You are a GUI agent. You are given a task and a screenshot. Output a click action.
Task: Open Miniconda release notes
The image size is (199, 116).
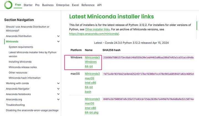coord(23,67)
